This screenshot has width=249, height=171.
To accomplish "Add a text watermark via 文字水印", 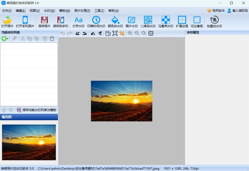I will click(x=78, y=22).
